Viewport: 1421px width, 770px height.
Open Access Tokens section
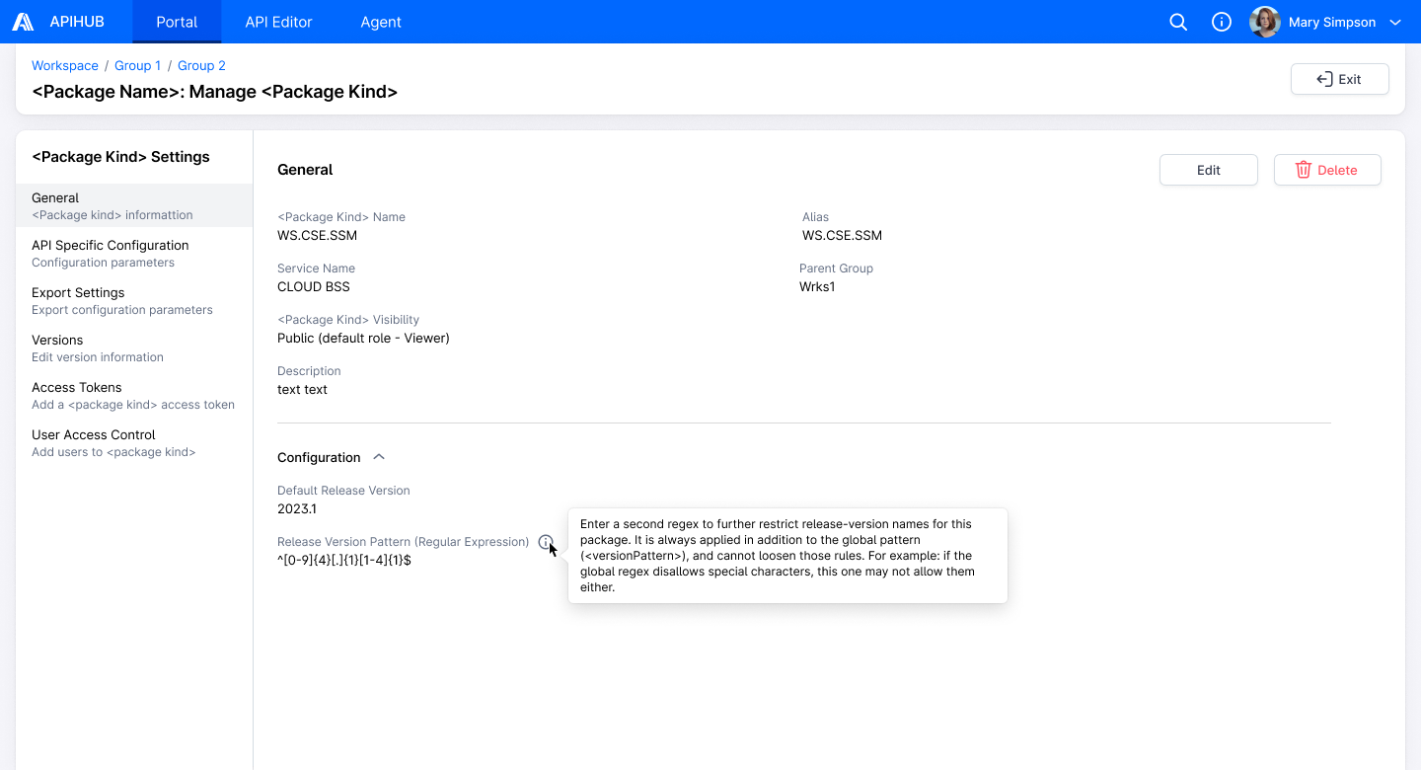(134, 395)
